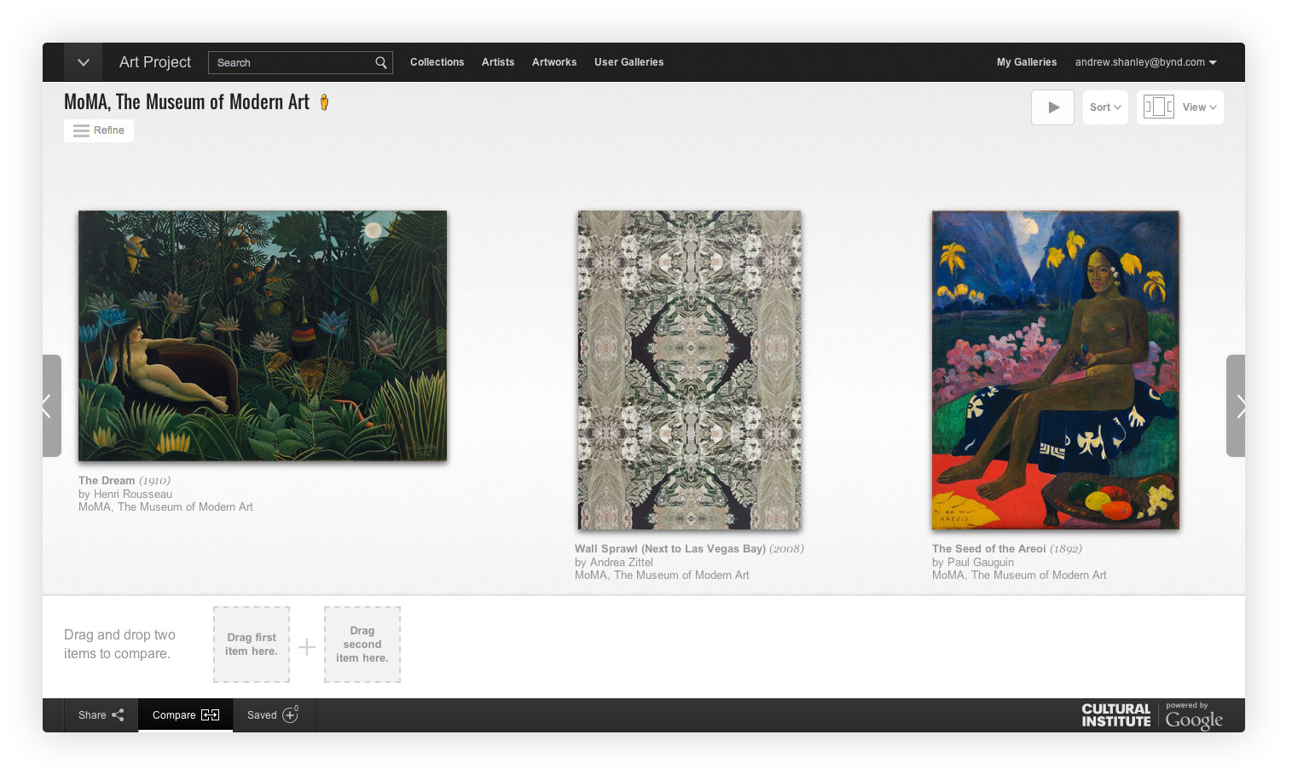
Task: Click Wall Sprawl (Next to Las Vegas Bay) title
Action: 670,549
